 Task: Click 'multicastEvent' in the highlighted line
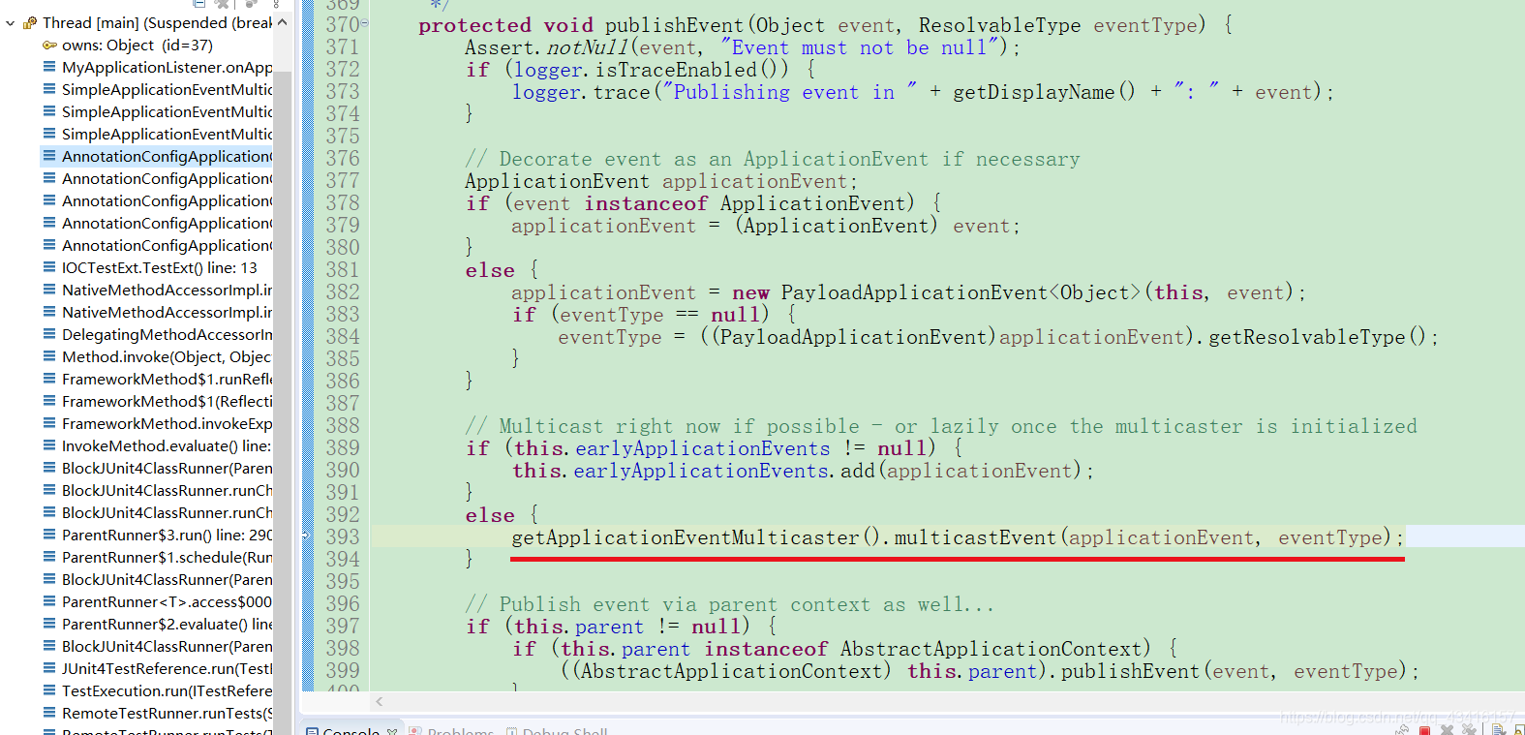[x=974, y=537]
